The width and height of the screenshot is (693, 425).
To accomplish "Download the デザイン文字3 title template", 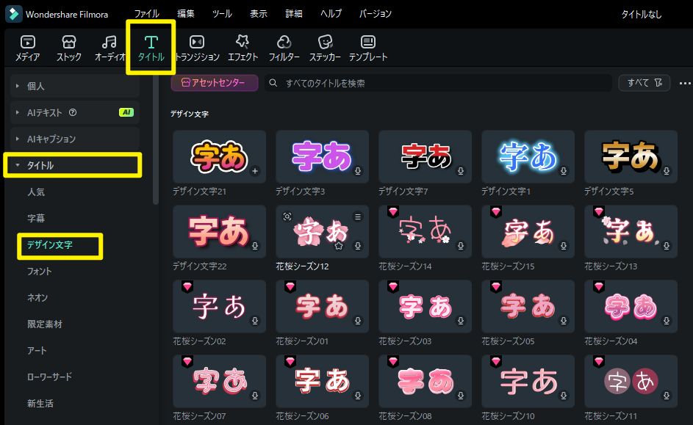I will pos(358,170).
